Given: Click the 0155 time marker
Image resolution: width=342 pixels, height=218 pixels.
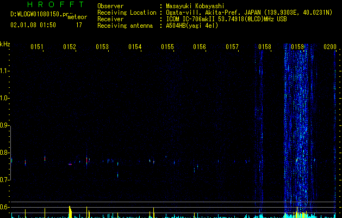Looking at the screenshot, I should [167, 47].
